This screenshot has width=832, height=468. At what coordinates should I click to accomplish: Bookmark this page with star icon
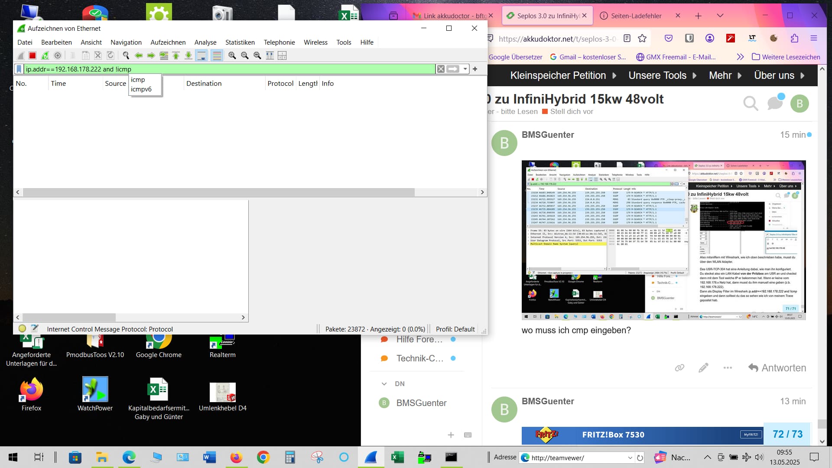click(642, 39)
